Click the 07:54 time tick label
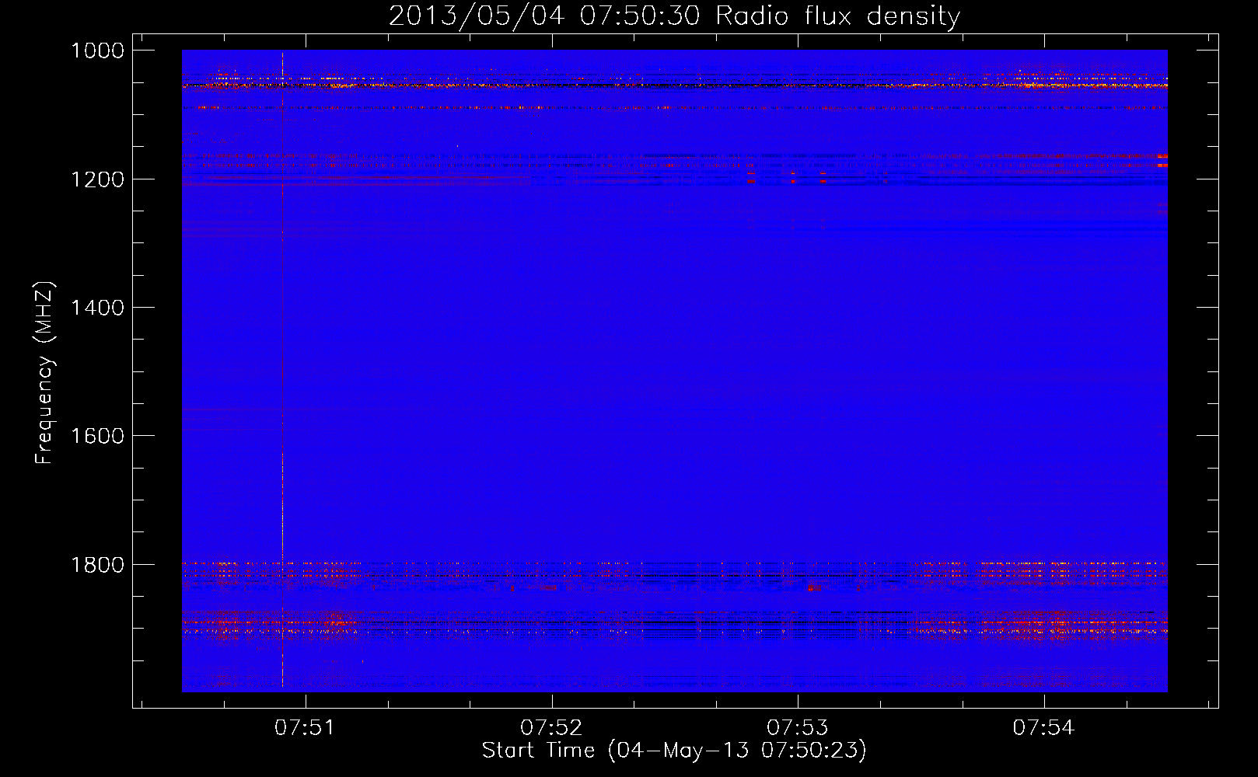 coord(1043,727)
